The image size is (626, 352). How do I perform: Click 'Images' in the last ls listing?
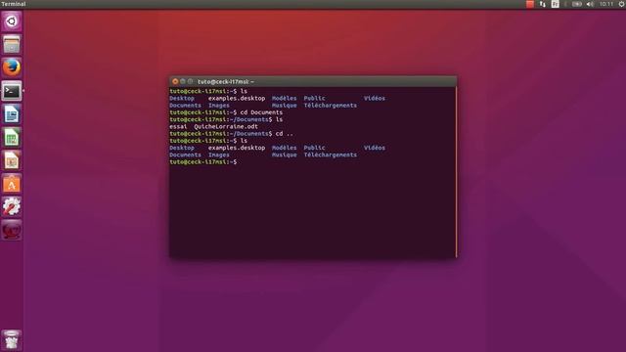tap(219, 154)
